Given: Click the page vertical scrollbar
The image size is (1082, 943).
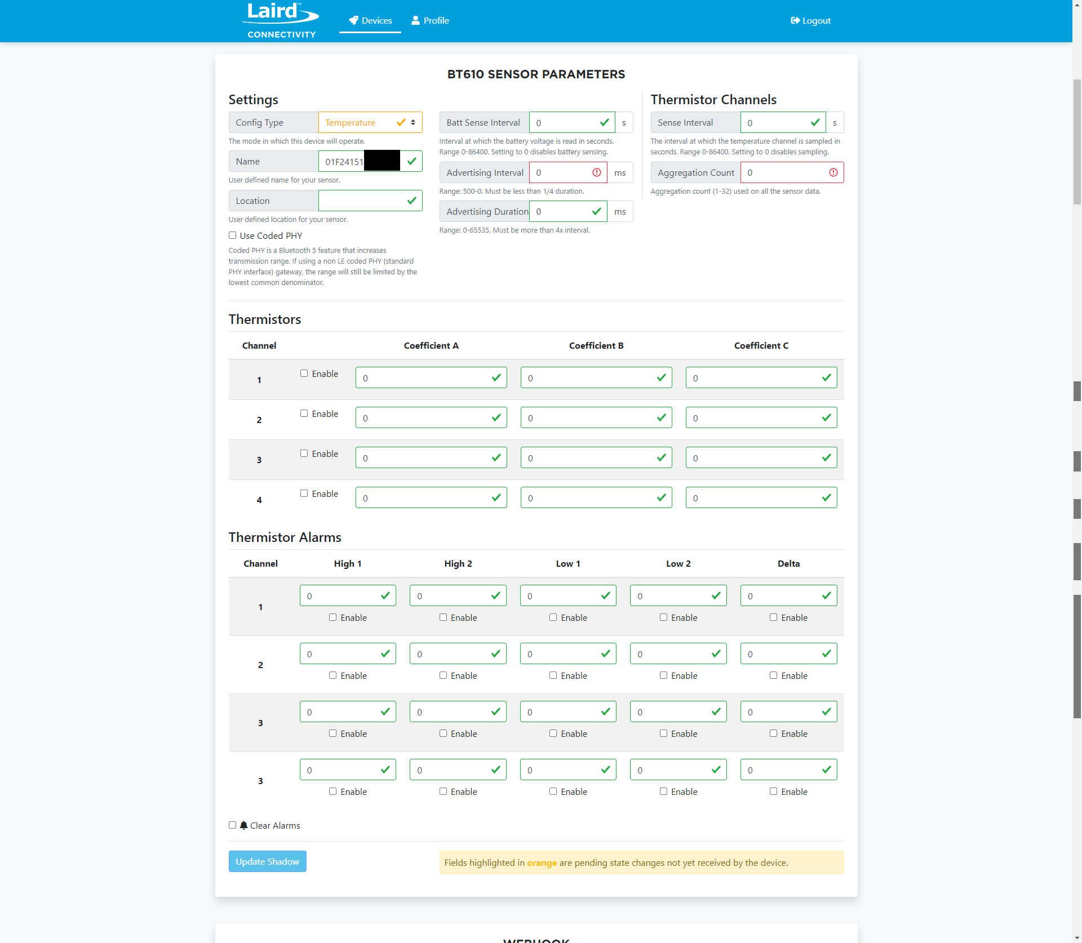Looking at the screenshot, I should pos(1077,141).
